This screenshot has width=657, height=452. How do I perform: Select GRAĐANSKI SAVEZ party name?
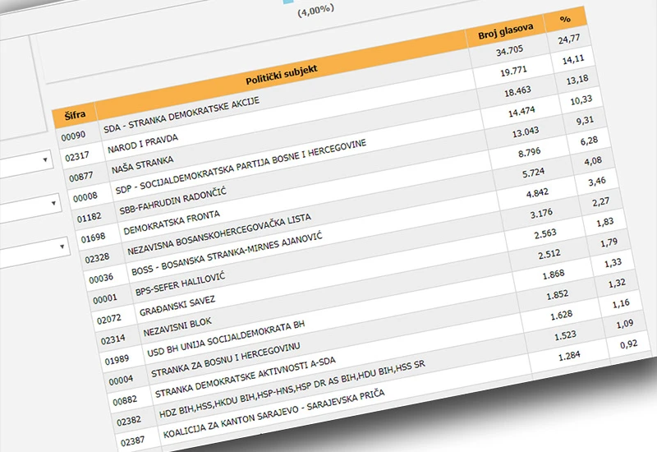pos(177,305)
